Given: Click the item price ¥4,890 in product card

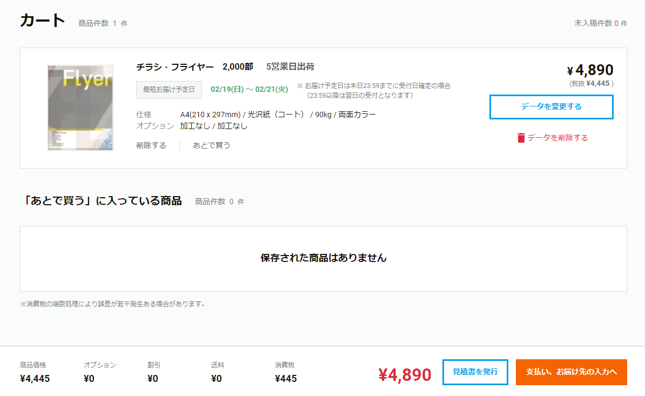Looking at the screenshot, I should click(x=590, y=70).
